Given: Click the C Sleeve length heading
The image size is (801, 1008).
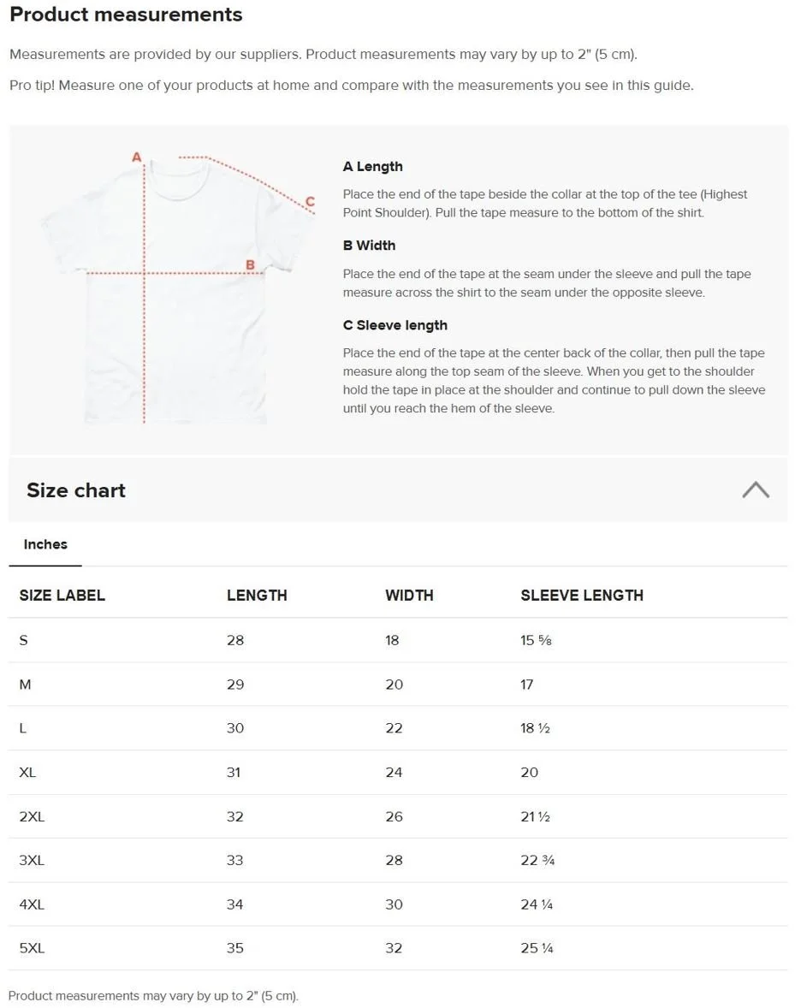Looking at the screenshot, I should point(395,325).
